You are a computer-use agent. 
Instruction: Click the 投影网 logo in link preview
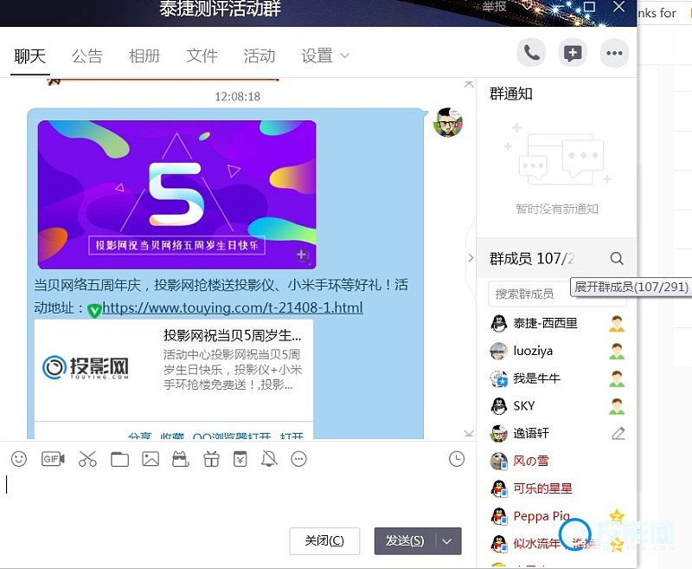click(86, 367)
